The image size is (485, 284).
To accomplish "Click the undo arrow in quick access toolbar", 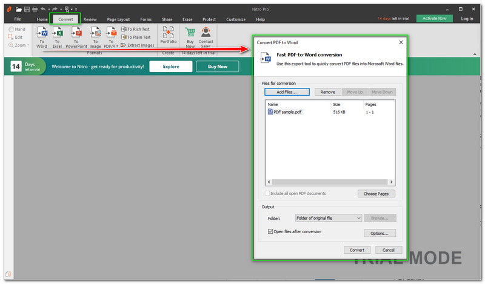I will click(x=43, y=9).
